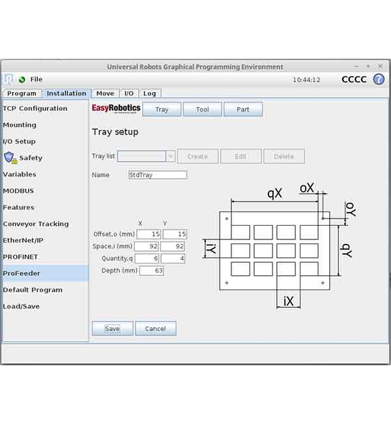This screenshot has height=424, width=391.
Task: Click the tray dimension diagram
Action: tap(280, 246)
